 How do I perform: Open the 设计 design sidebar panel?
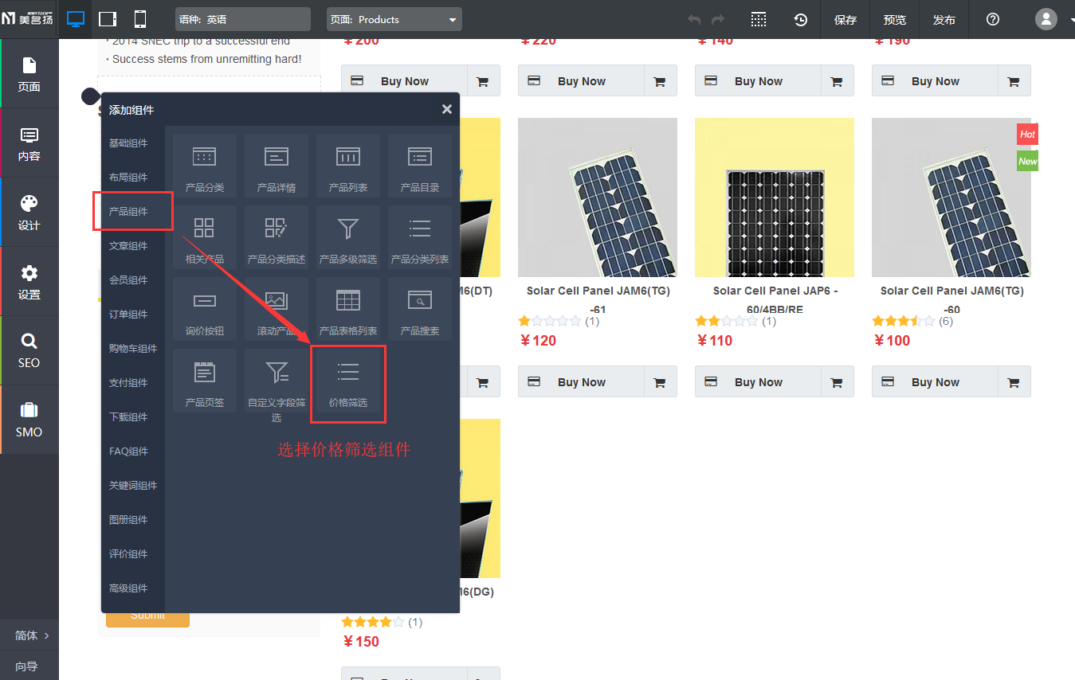point(29,212)
